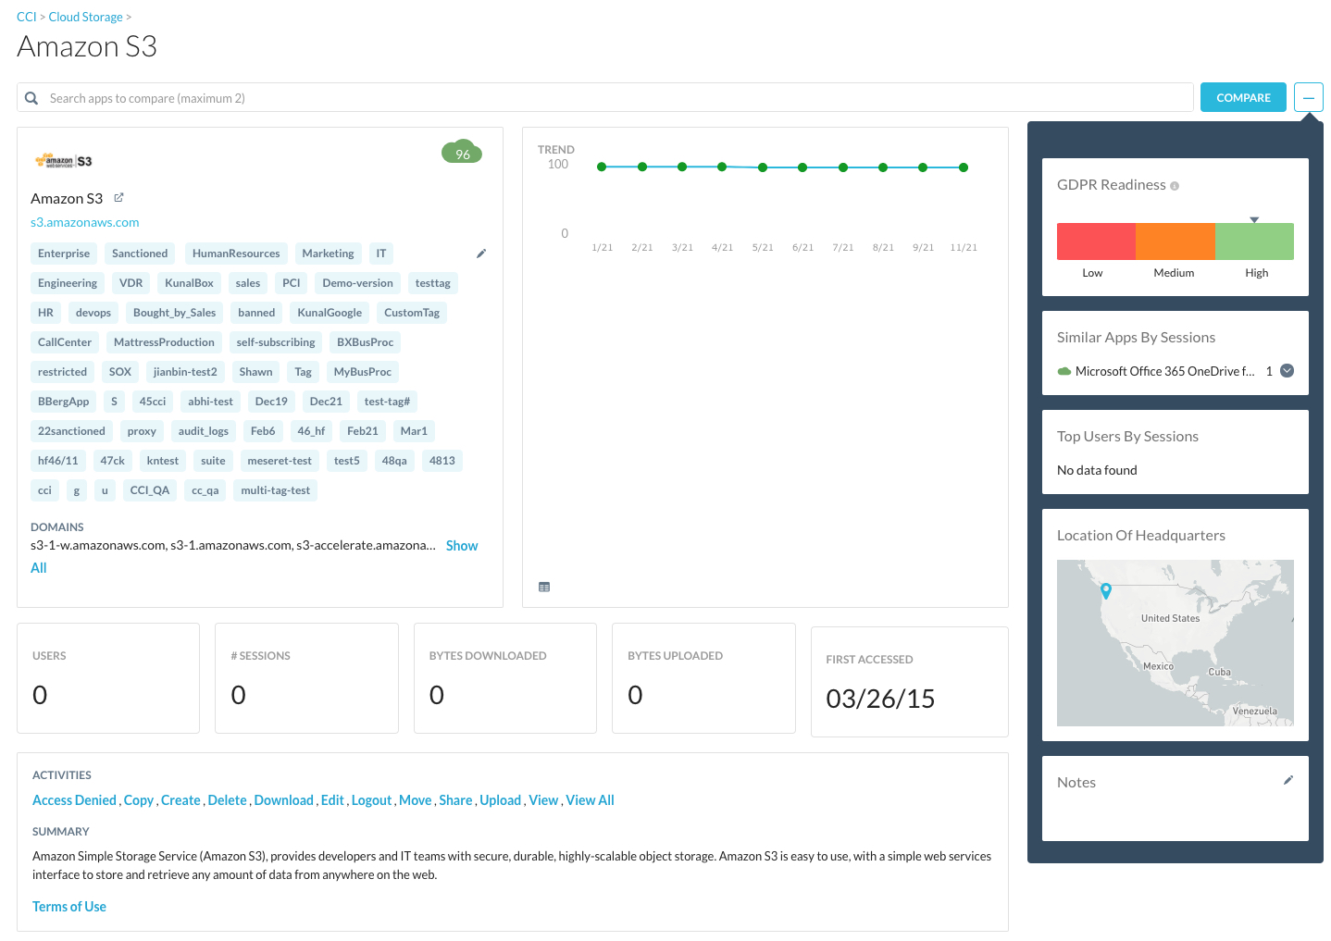
Task: Open CCI breadcrumb link
Action: pyautogui.click(x=27, y=17)
